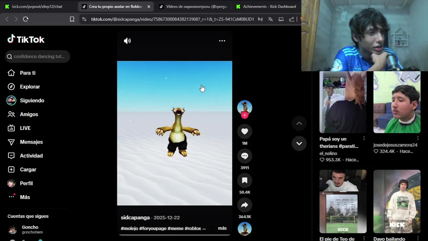
Task: Go to the next video arrow
Action: [x=299, y=144]
